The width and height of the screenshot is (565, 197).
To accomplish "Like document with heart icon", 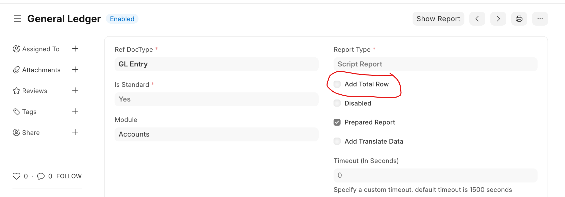I will [x=16, y=176].
